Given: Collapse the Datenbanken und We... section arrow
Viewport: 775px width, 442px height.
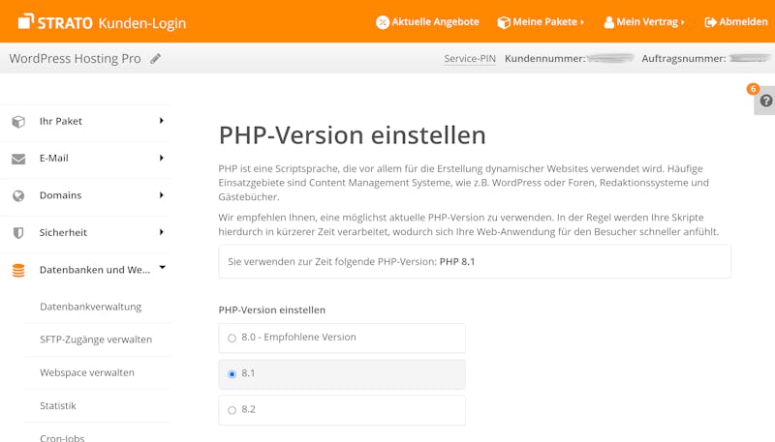Looking at the screenshot, I should 162,267.
